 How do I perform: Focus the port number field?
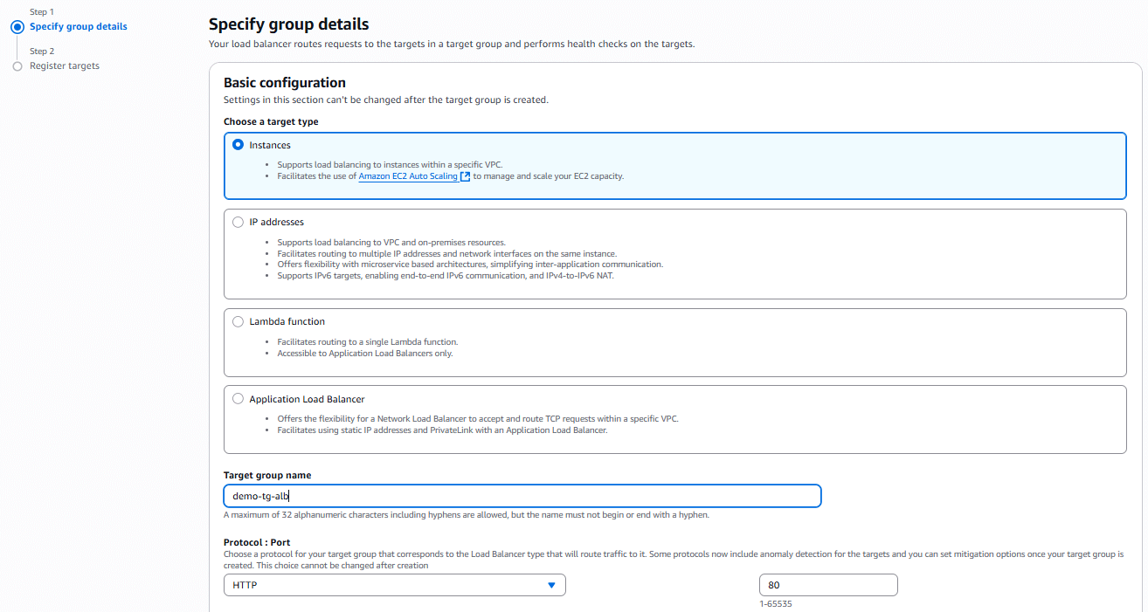[828, 585]
